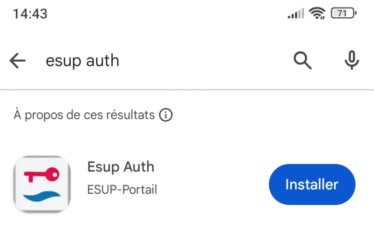Tap the Wi-Fi status icon
The image size is (374, 234).
point(317,13)
